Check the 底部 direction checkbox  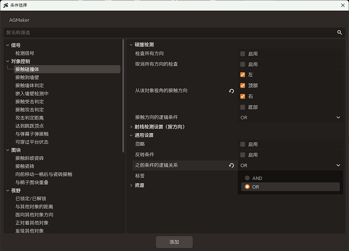point(243,107)
